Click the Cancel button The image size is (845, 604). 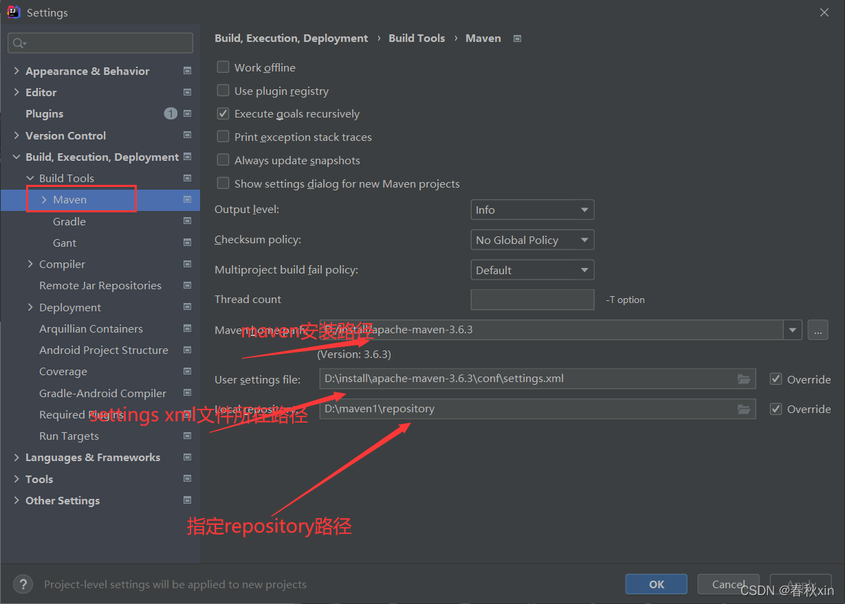728,584
